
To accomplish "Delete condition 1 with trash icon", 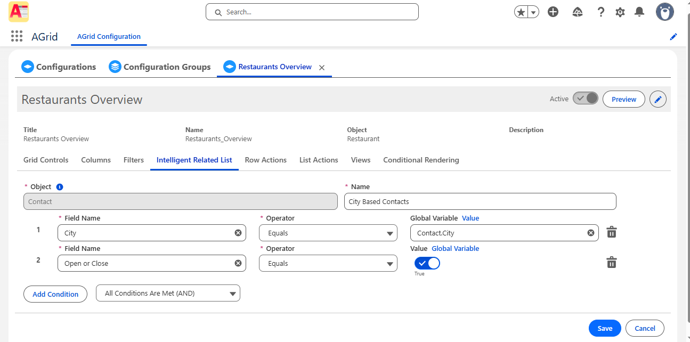I will pos(612,232).
